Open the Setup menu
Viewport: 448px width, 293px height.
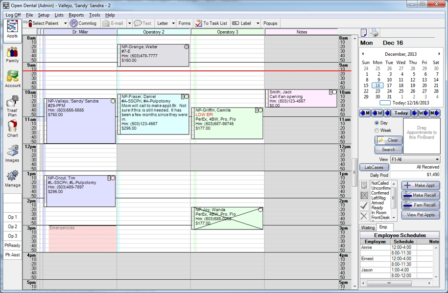(x=44, y=15)
